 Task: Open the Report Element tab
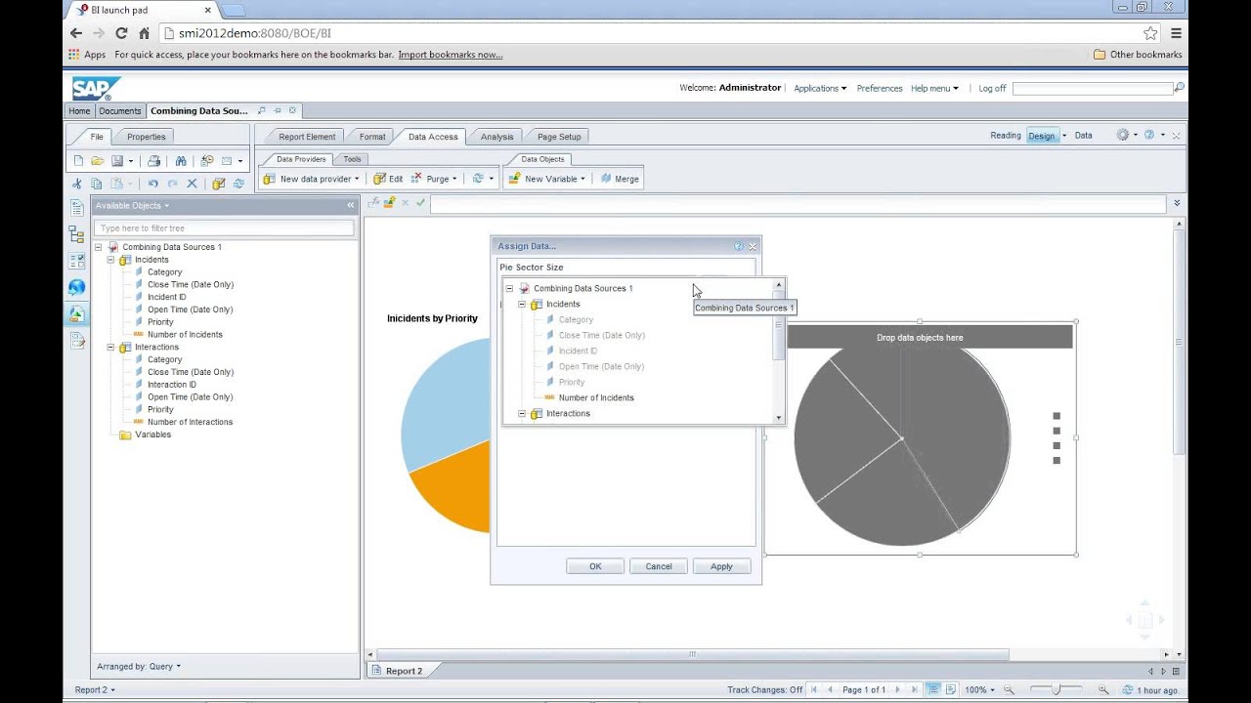306,137
